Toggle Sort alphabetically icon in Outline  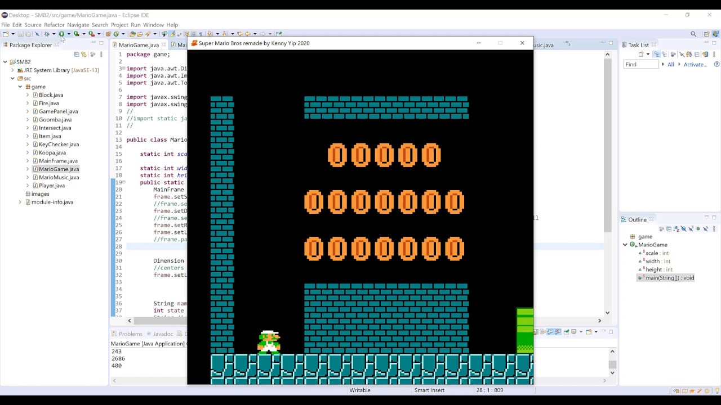tap(676, 228)
